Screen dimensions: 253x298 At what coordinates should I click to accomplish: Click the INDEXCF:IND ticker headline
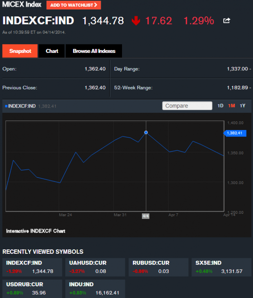pos(38,20)
